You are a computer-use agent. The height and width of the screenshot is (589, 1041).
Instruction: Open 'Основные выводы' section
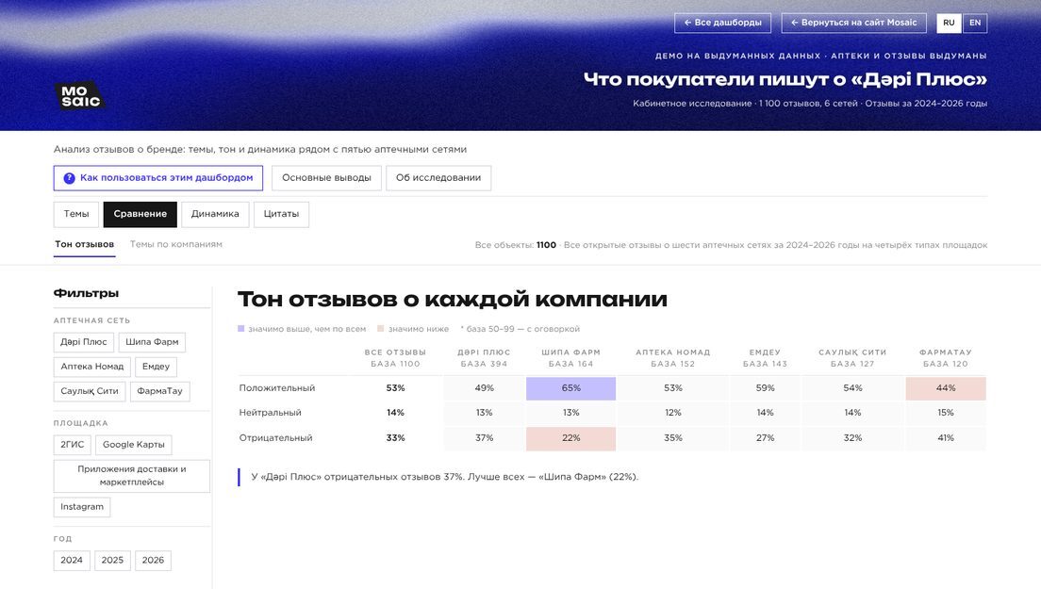(326, 178)
